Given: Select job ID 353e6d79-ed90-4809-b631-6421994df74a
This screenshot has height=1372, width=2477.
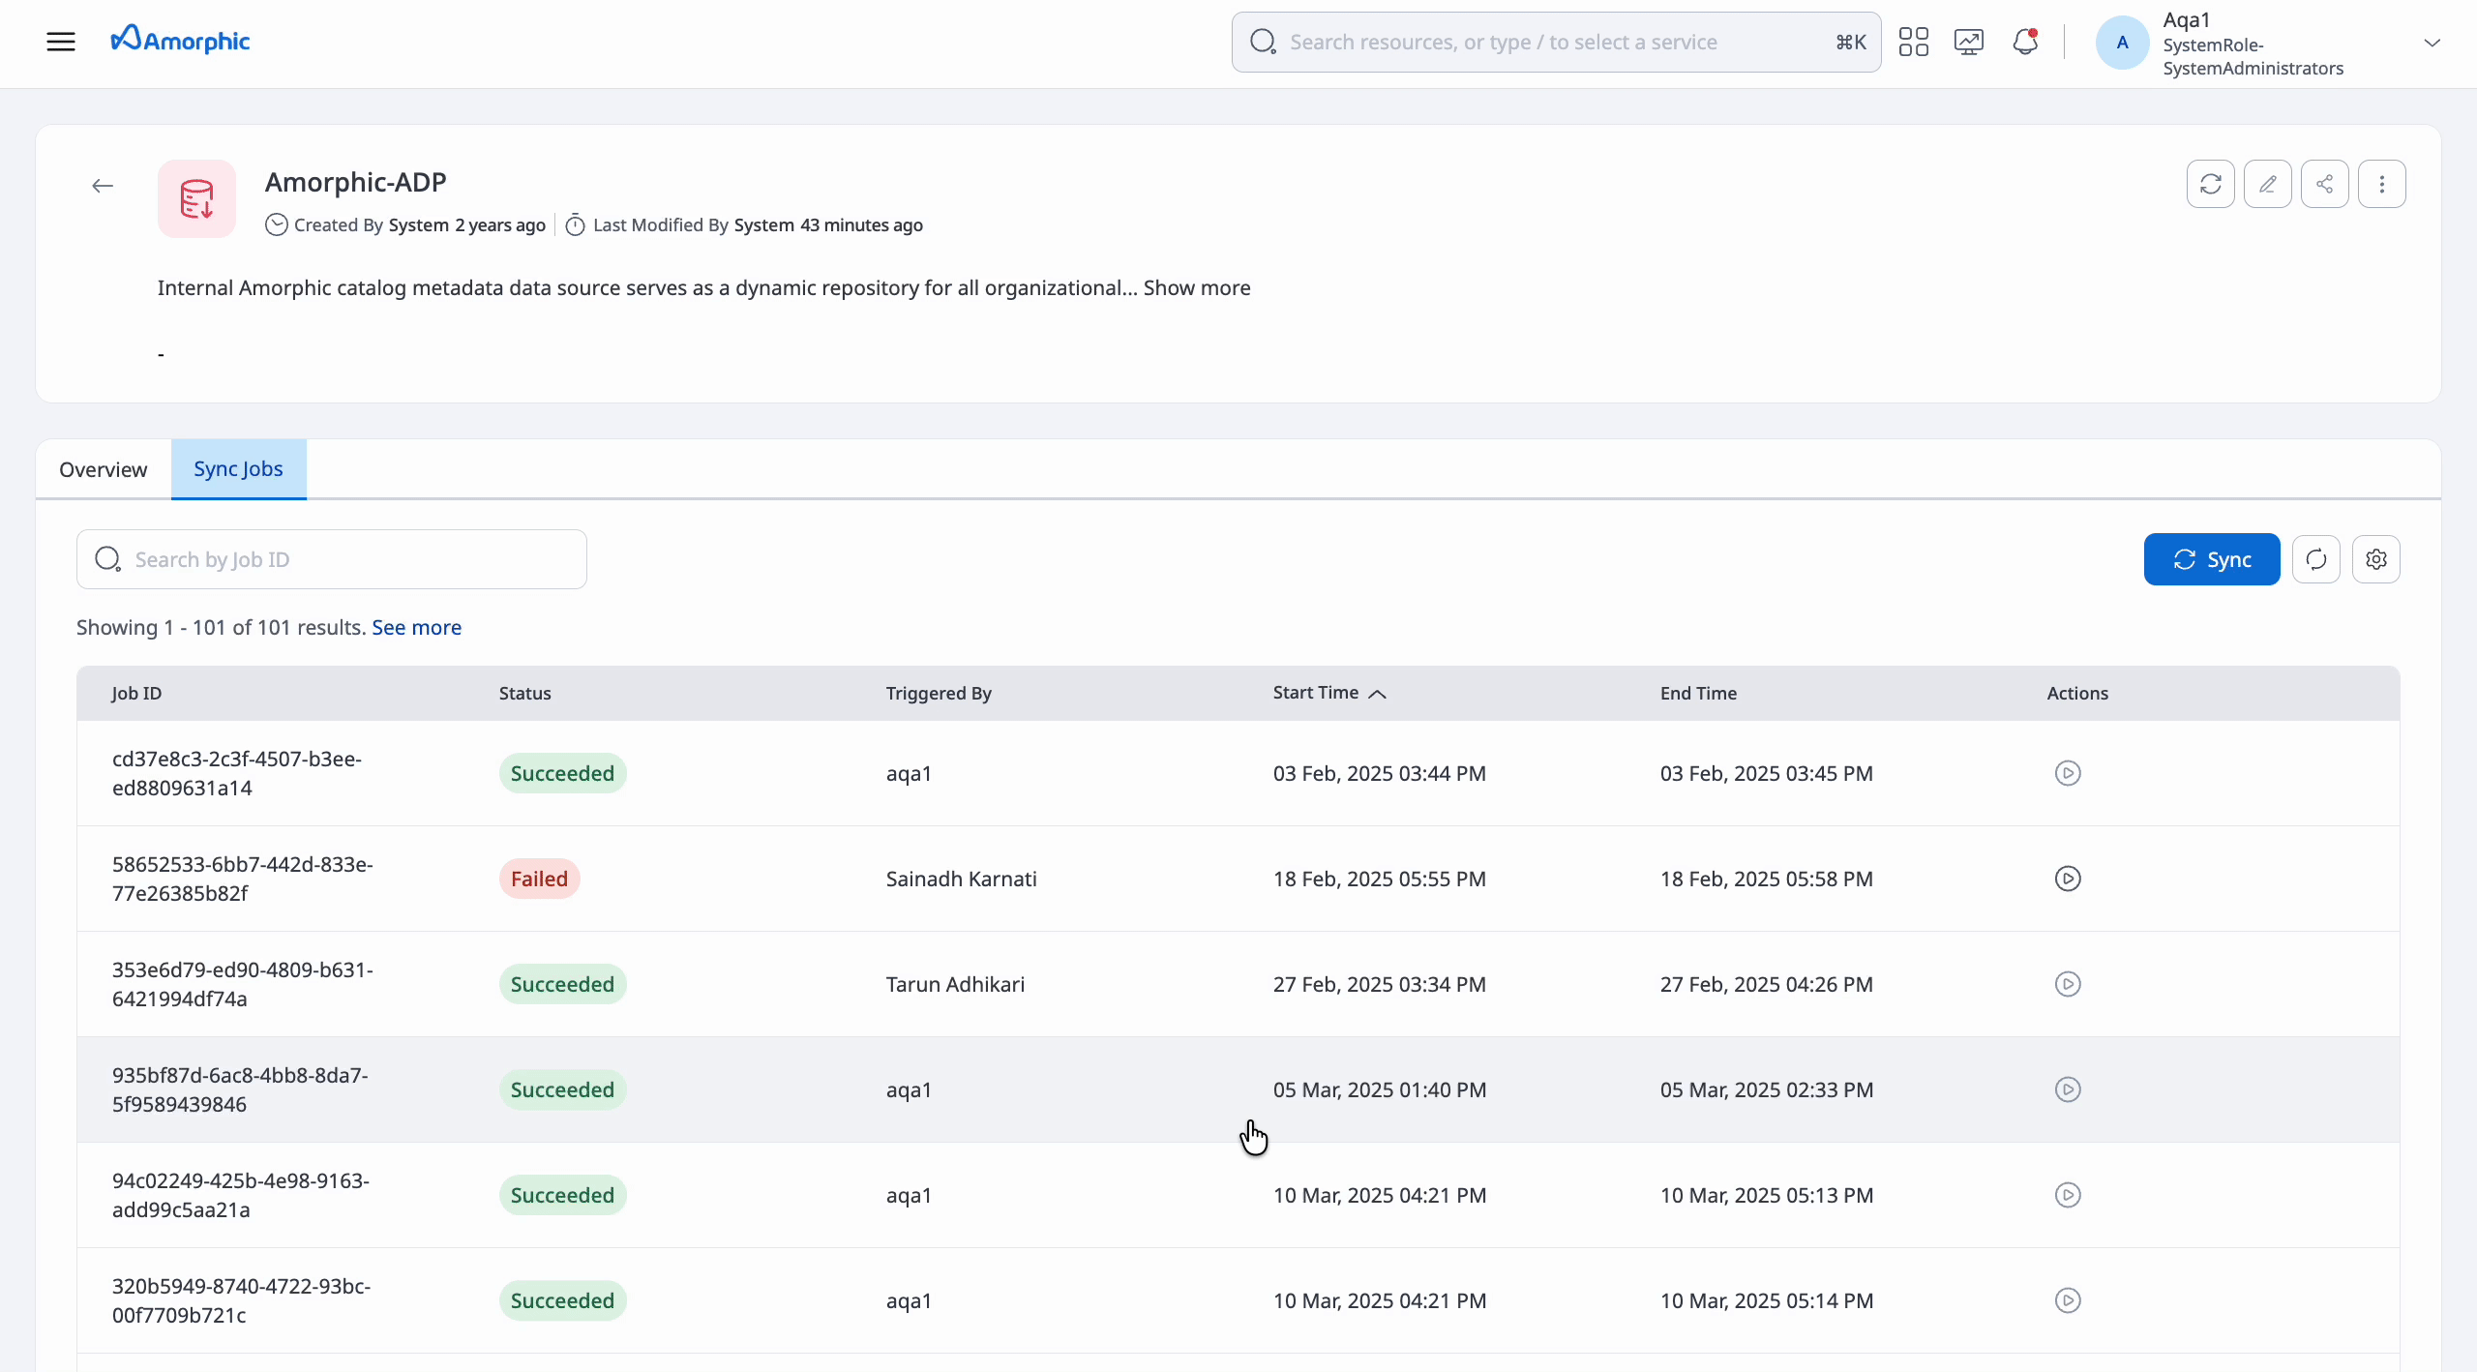Looking at the screenshot, I should click(x=243, y=984).
